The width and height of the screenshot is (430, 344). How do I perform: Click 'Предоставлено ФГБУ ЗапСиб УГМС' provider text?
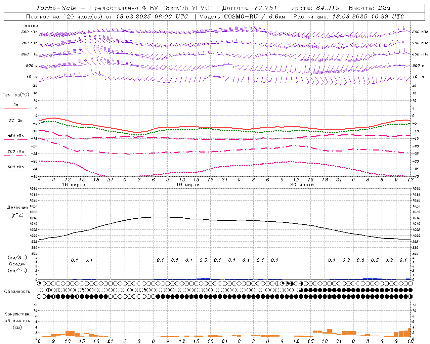click(x=151, y=8)
